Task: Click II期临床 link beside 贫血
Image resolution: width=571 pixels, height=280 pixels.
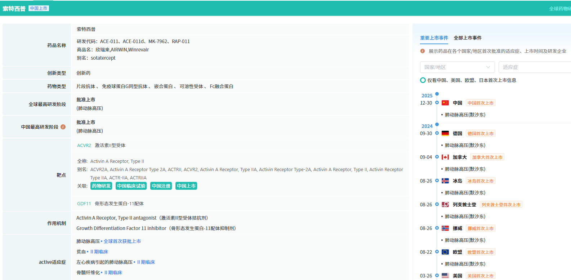Action: click(x=99, y=252)
